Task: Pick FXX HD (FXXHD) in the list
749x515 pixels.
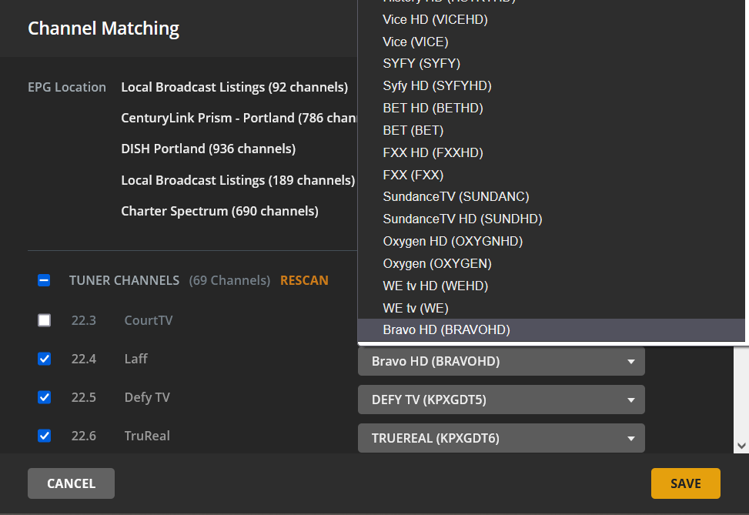Action: (x=433, y=152)
